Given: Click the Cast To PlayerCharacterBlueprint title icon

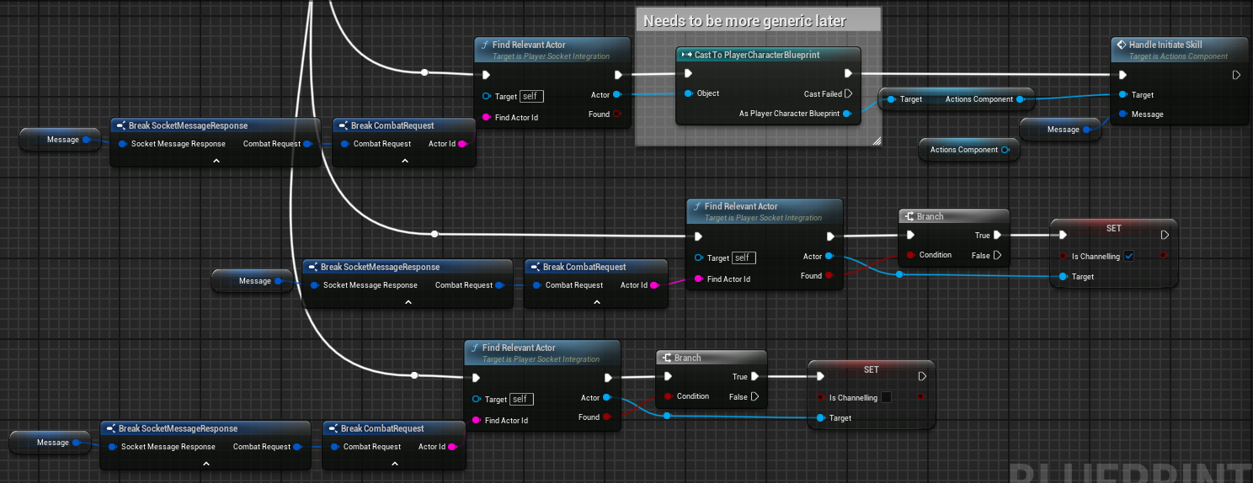Looking at the screenshot, I should tap(686, 55).
